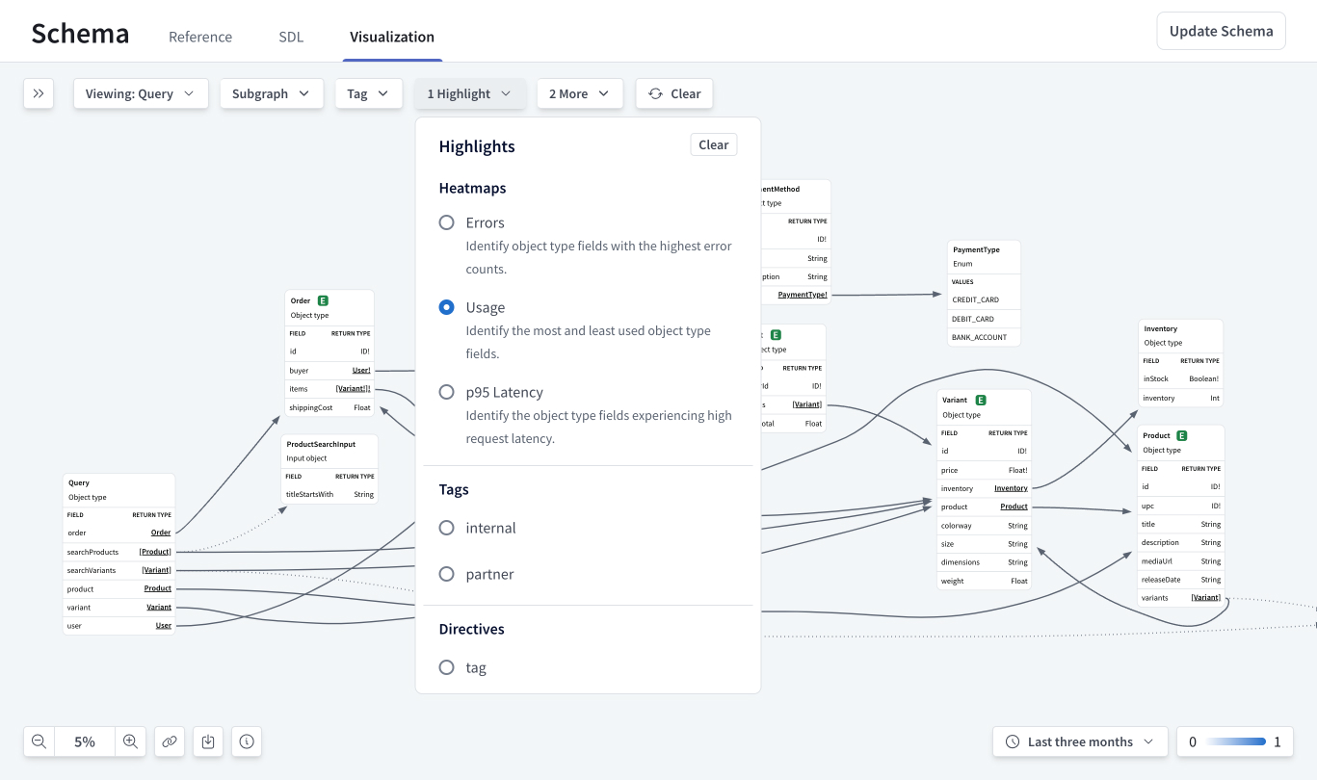Open the Tag filter dropdown
Image resolution: width=1317 pixels, height=780 pixels.
coord(369,93)
